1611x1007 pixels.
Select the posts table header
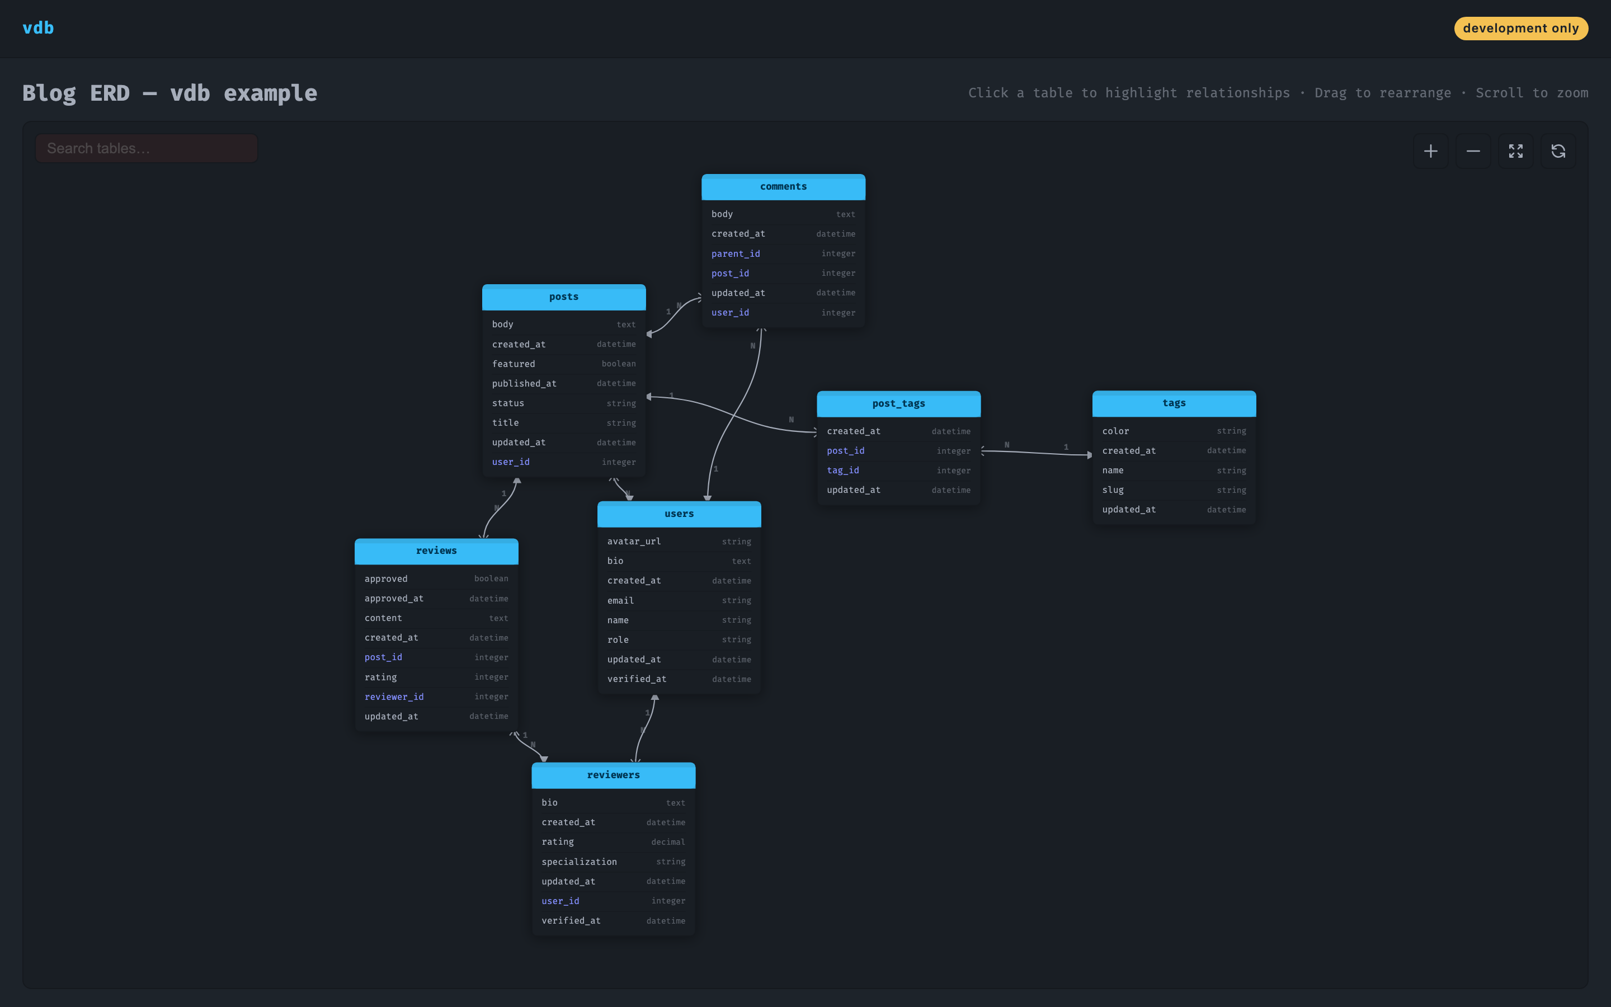(x=563, y=297)
